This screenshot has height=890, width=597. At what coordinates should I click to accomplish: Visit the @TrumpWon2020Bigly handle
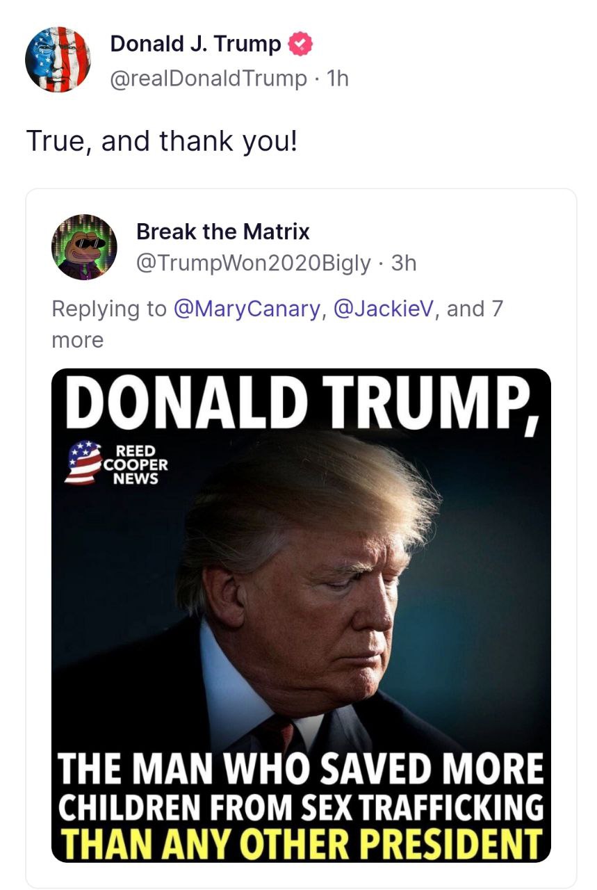[254, 264]
